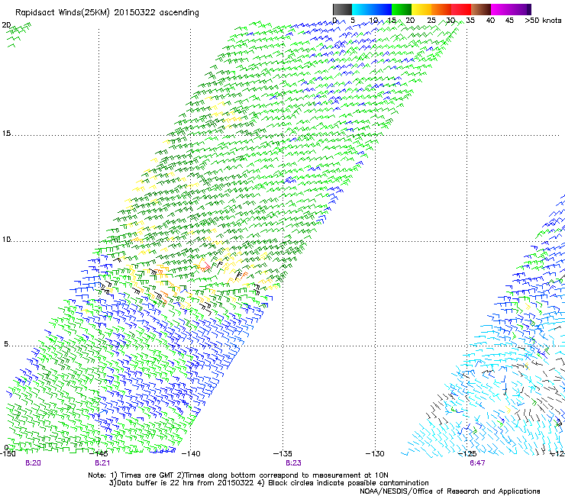Click the purple 8:21 time stamp
The width and height of the screenshot is (565, 496).
click(x=102, y=463)
